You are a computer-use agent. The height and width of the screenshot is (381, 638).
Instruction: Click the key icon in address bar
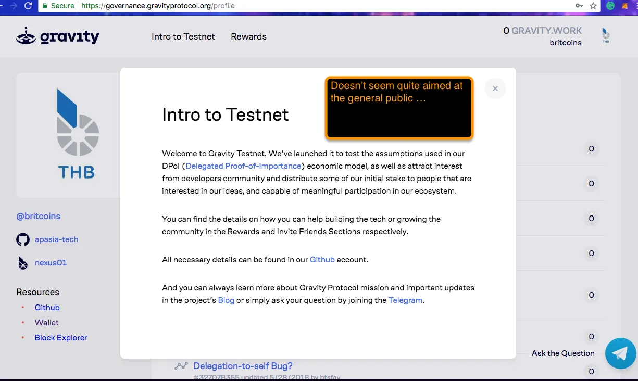click(x=579, y=6)
